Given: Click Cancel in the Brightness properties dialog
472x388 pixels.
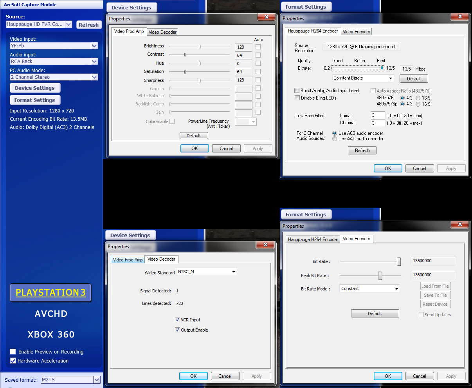Looking at the screenshot, I should pos(226,149).
